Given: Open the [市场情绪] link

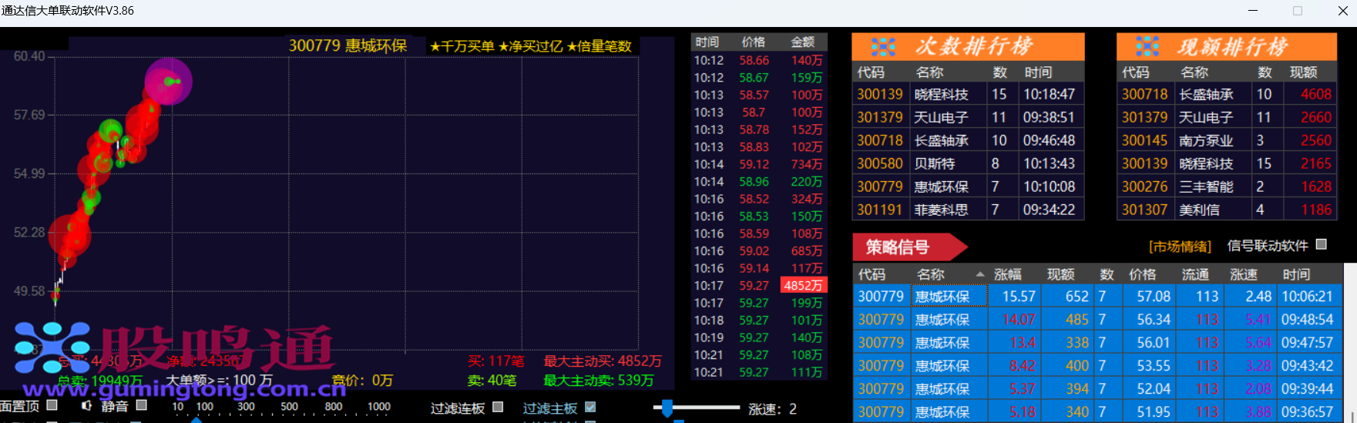Looking at the screenshot, I should pos(1180,247).
